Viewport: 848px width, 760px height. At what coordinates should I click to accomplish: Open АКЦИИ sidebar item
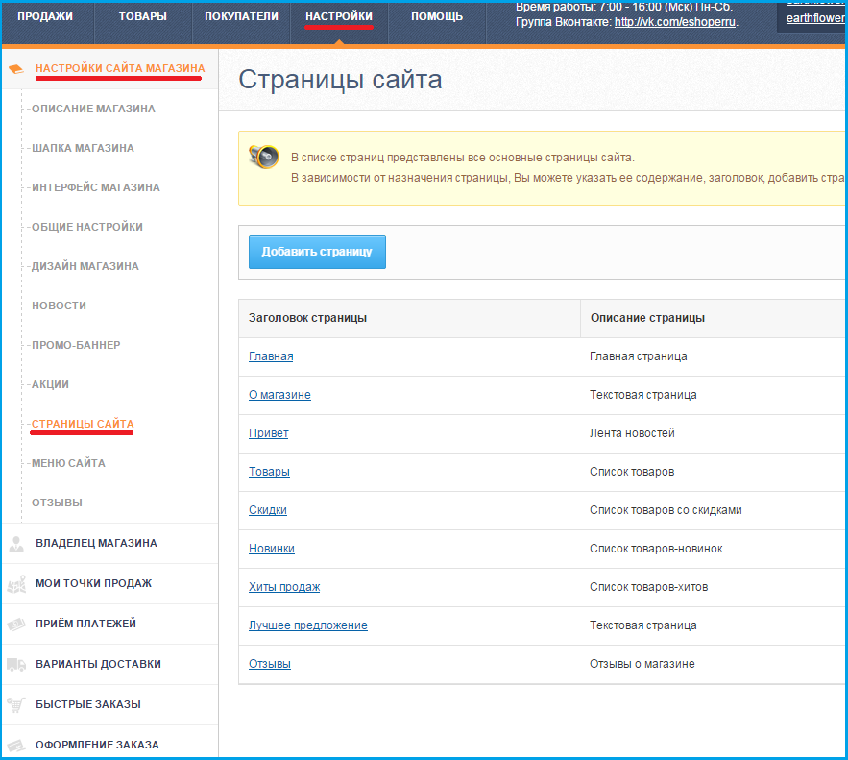(50, 384)
